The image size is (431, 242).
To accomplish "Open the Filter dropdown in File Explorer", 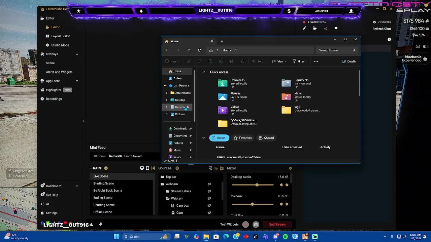I will (x=300, y=61).
